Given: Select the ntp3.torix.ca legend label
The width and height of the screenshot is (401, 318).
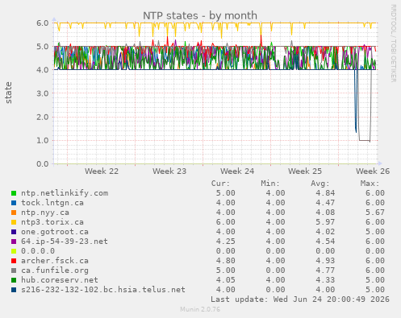Looking at the screenshot, I should (x=52, y=222).
